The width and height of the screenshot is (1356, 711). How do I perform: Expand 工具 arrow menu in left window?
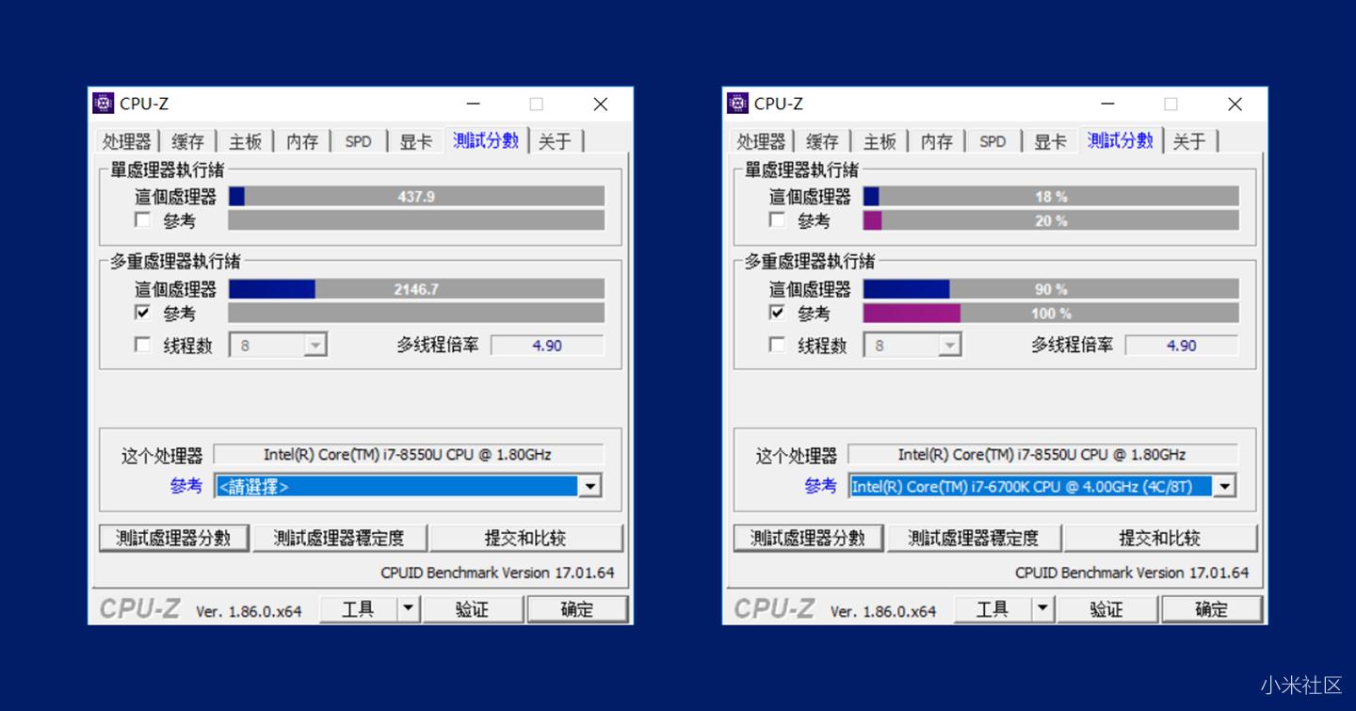pos(408,609)
